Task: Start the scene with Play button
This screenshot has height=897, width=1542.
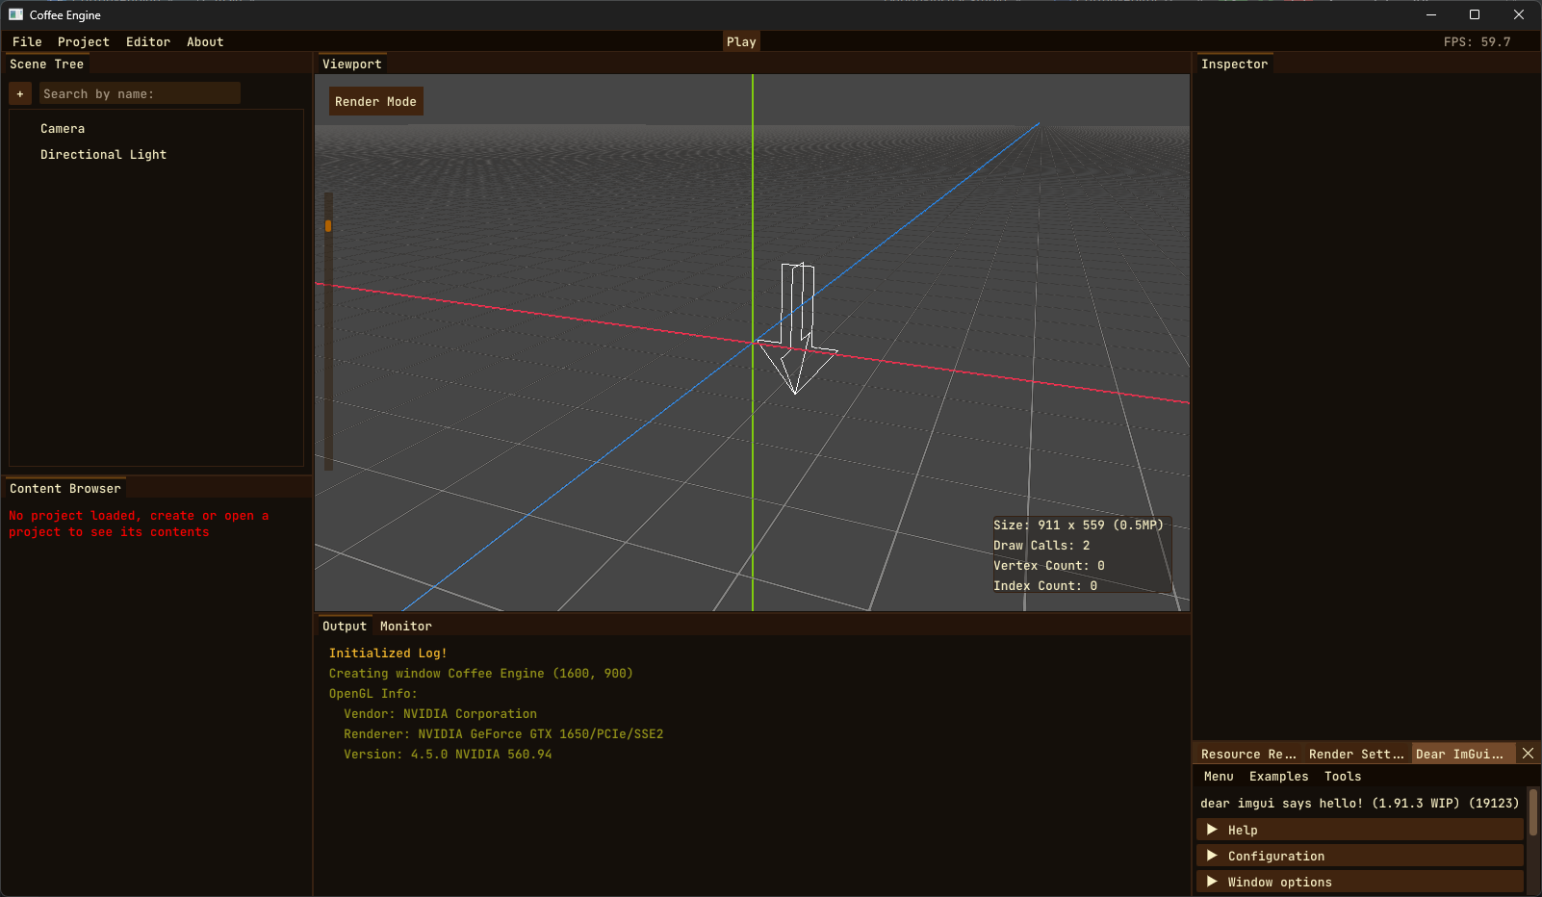Action: click(741, 41)
